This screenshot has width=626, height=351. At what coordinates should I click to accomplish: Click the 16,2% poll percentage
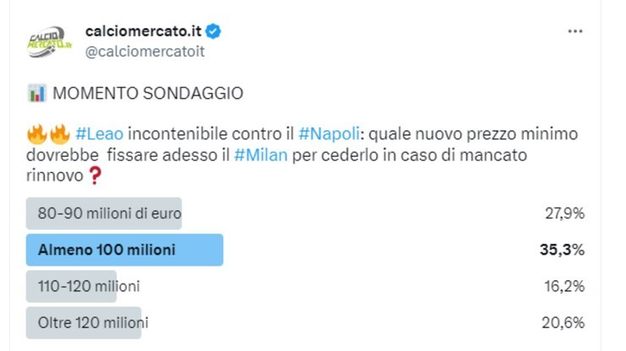click(565, 286)
